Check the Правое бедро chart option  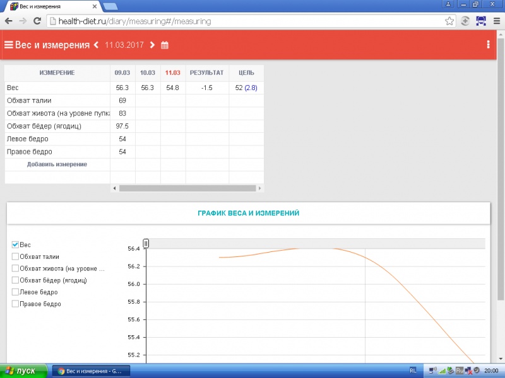pyautogui.click(x=16, y=304)
